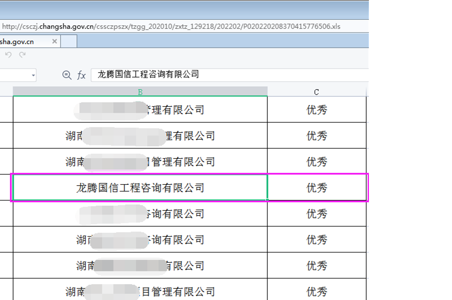This screenshot has width=452, height=300.
Task: Open the fx insert function dialog
Action: (81, 75)
